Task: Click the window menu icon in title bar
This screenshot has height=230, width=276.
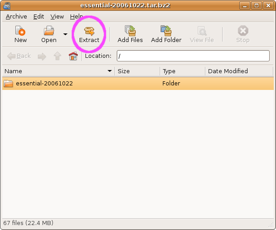Action: [7, 5]
